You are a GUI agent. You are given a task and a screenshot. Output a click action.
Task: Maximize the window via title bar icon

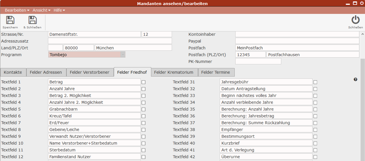click(355, 3)
